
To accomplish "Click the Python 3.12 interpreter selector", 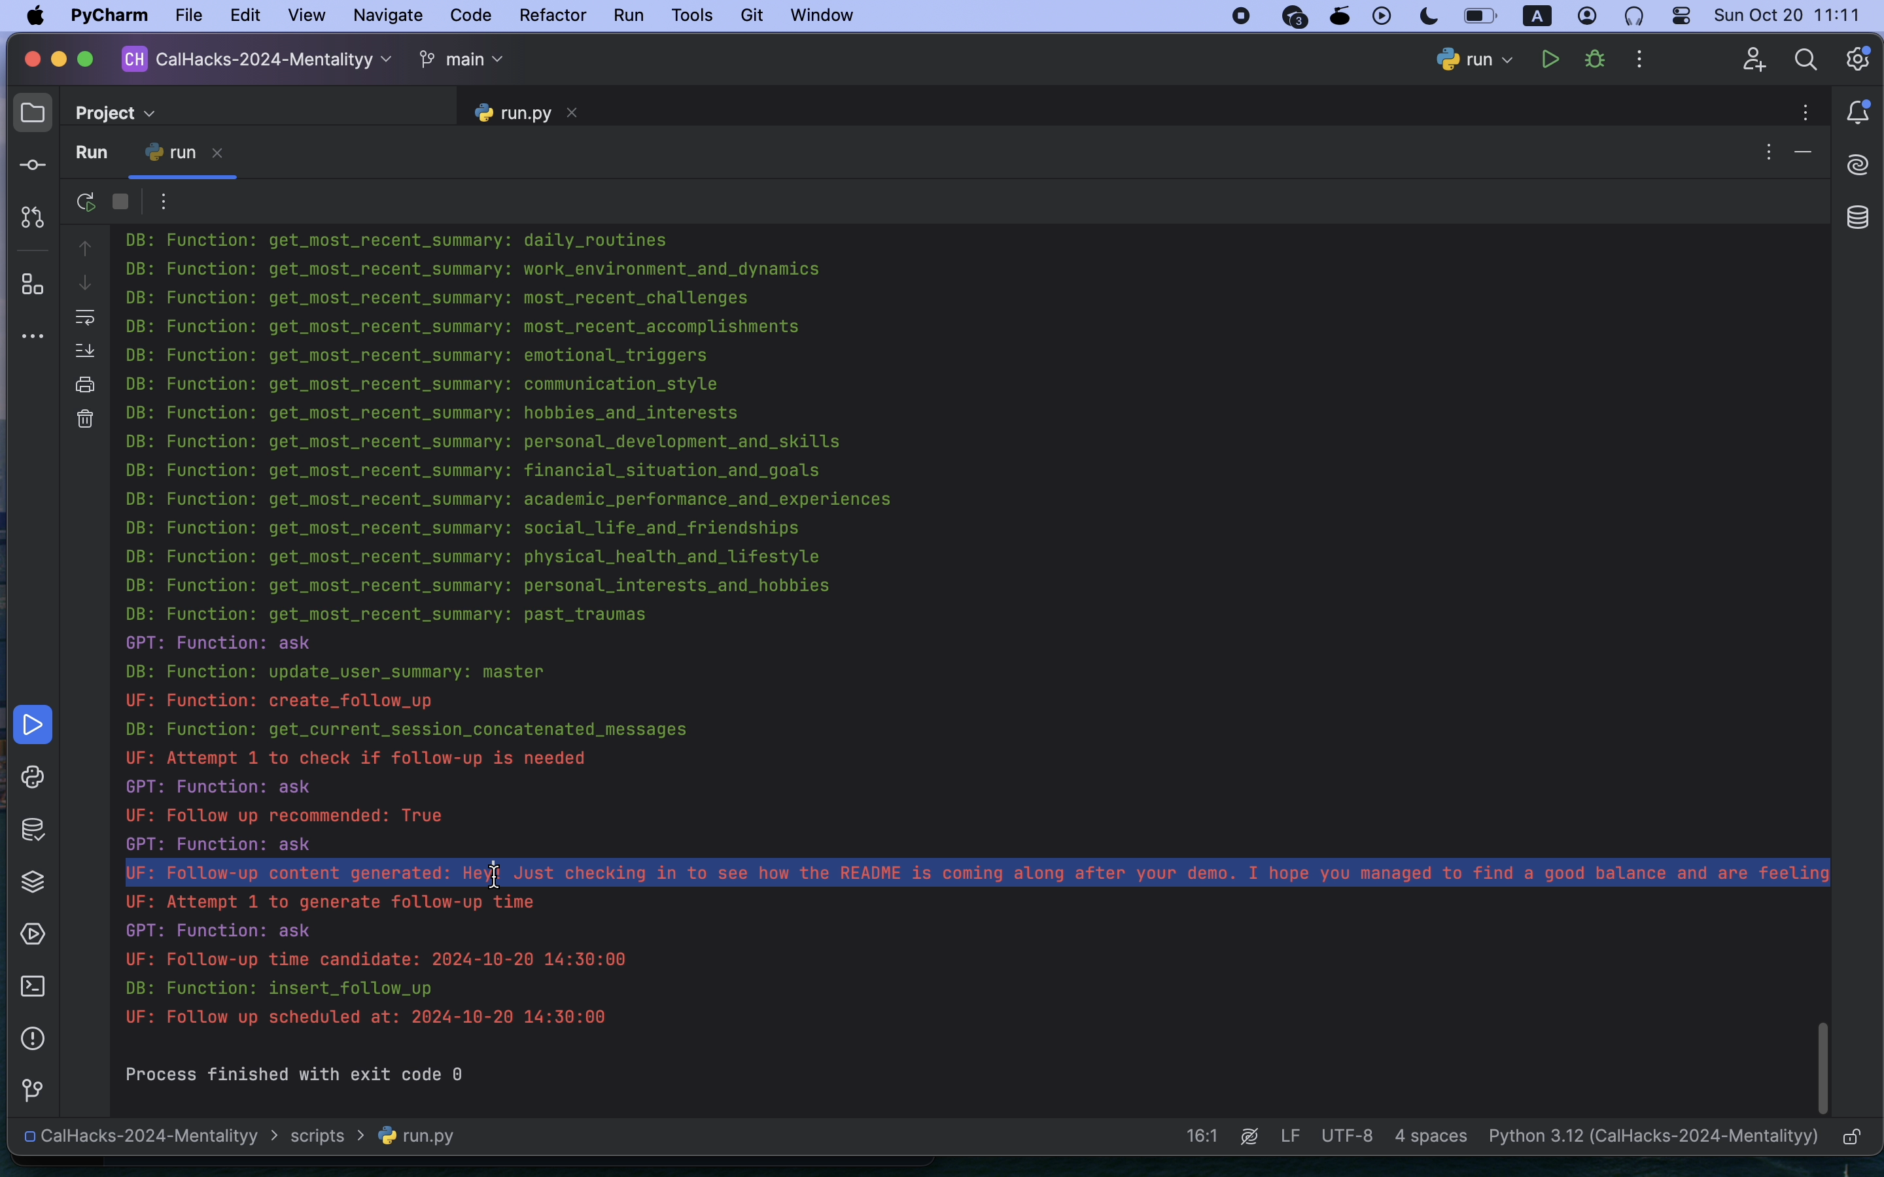I will click(x=1653, y=1136).
